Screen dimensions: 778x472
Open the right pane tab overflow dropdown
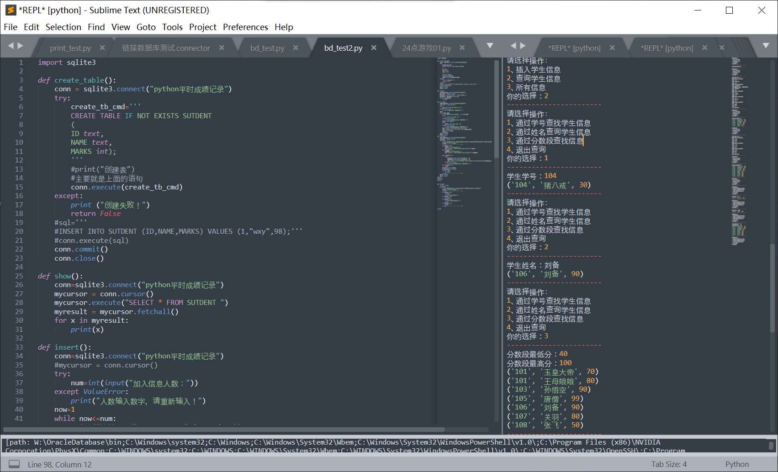pyautogui.click(x=766, y=46)
